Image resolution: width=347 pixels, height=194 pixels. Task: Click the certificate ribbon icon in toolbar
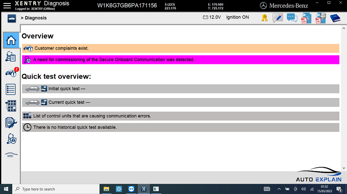264,18
